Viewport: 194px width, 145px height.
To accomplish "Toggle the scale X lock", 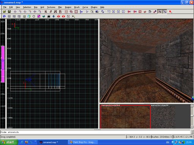I will click(x=113, y=12).
